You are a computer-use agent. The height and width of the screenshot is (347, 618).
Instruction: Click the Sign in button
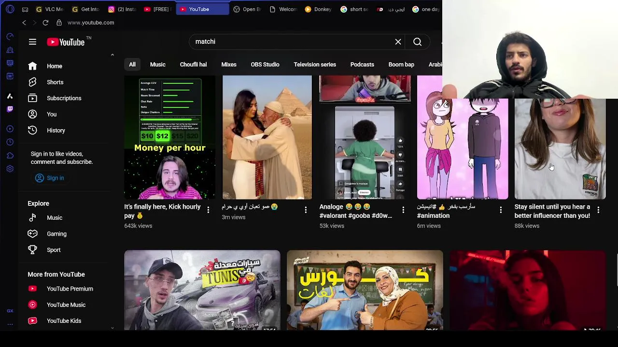(50, 178)
